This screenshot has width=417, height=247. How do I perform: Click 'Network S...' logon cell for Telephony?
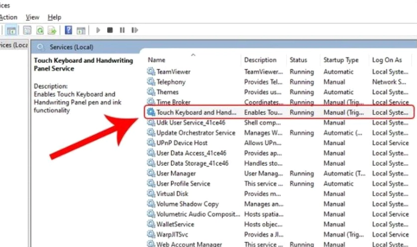389,82
